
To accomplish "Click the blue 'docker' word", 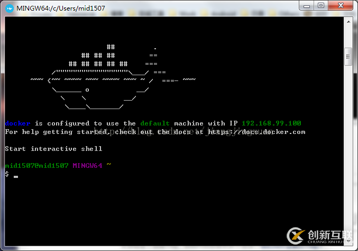I will (17, 123).
